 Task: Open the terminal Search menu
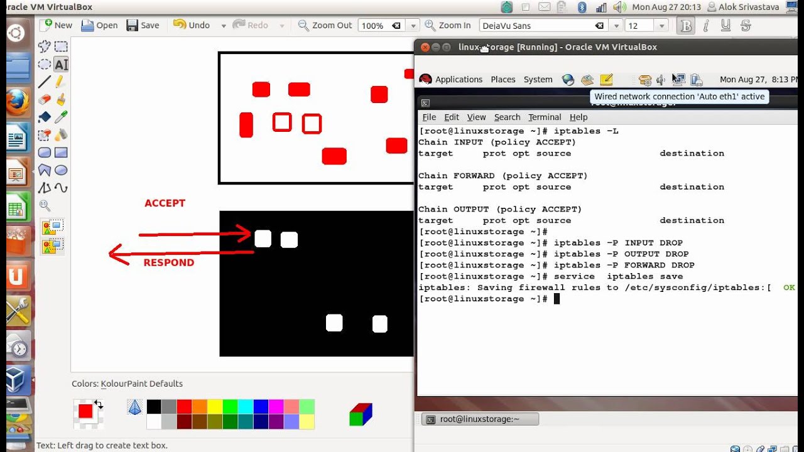point(507,117)
